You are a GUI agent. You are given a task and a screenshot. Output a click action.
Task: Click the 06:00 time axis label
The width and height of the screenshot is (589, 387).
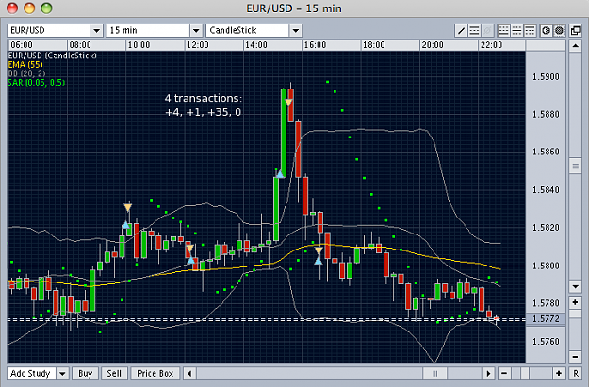click(x=22, y=45)
